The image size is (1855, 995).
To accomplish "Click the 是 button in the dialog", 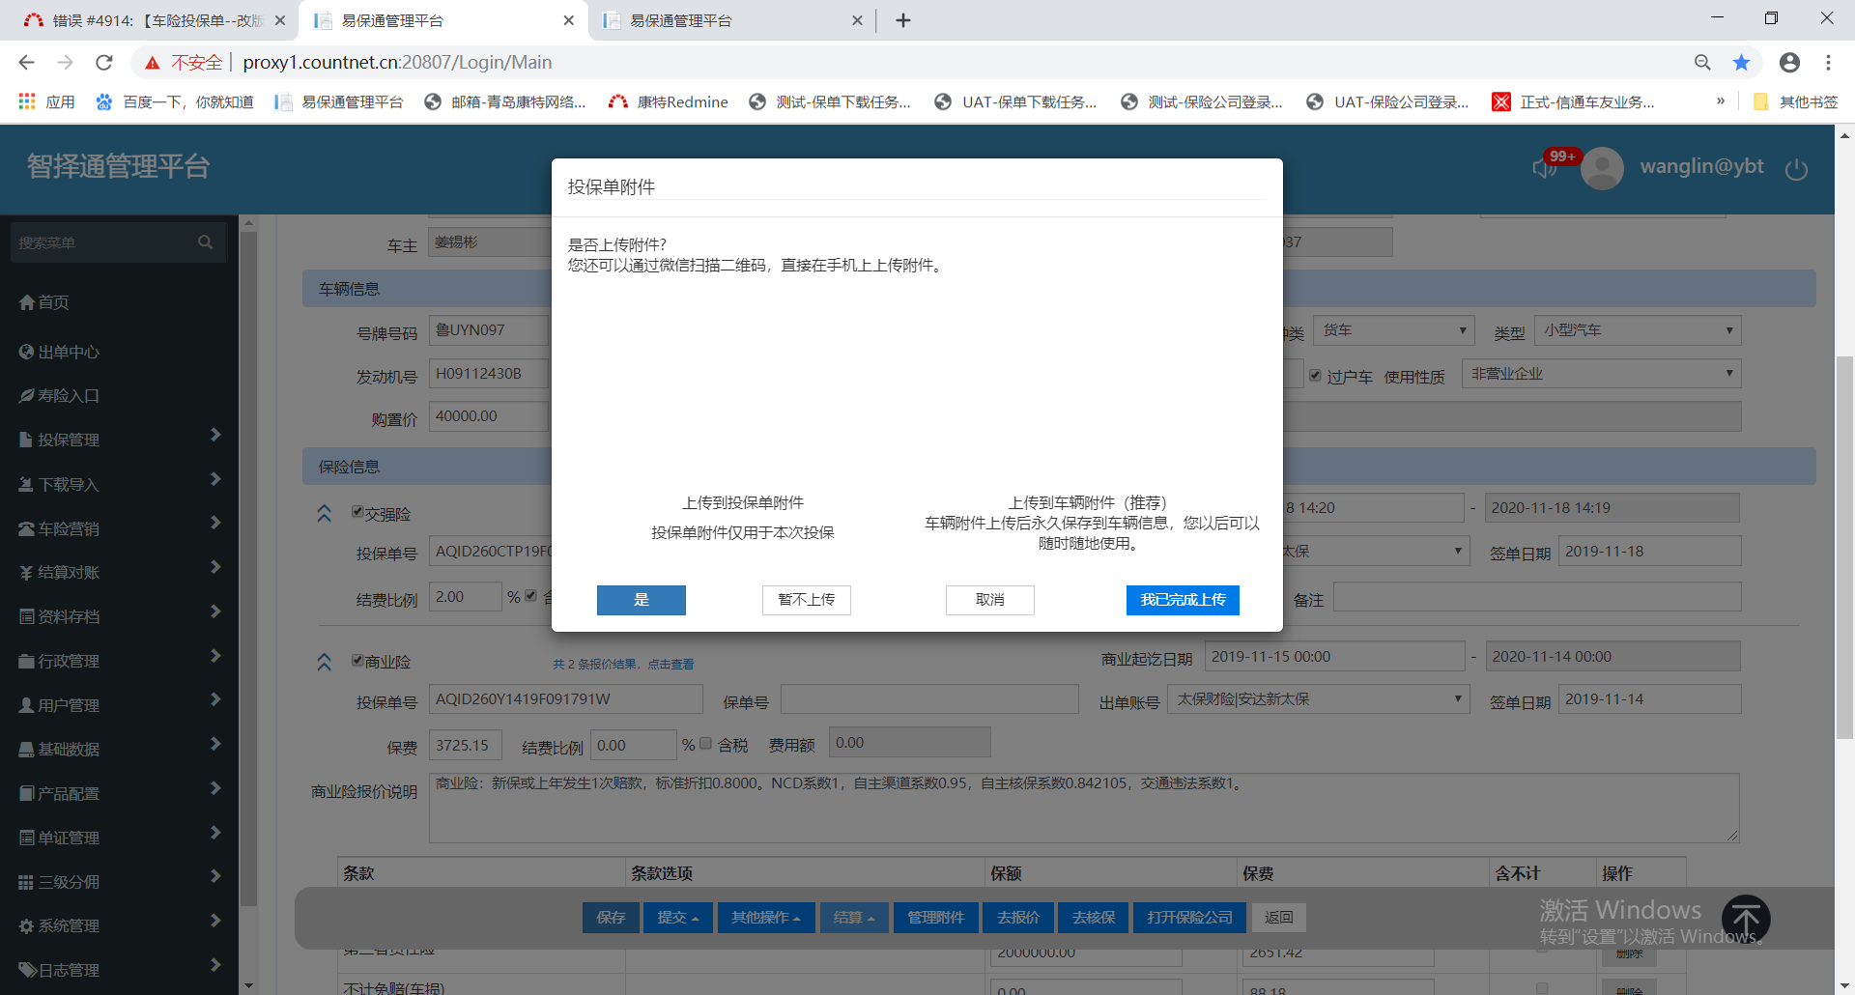I will coord(642,600).
